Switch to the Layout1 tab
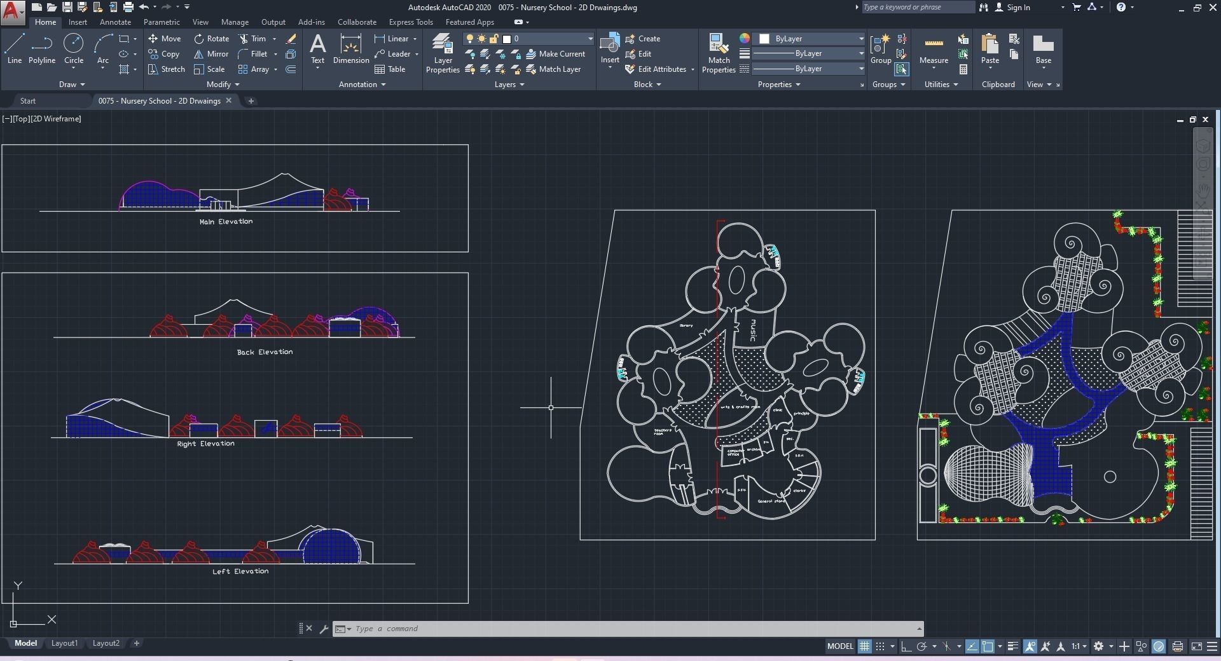1221x661 pixels. pos(64,643)
